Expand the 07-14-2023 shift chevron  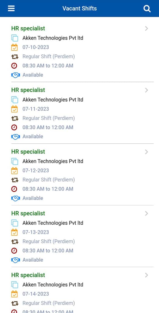pos(147,275)
